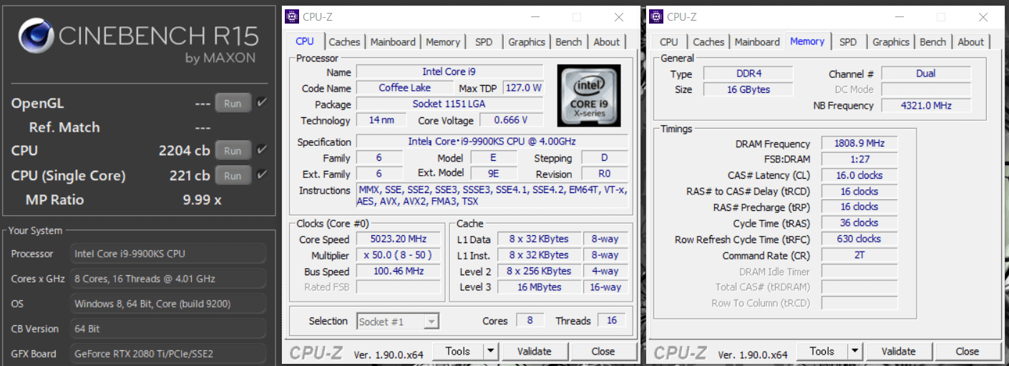
Task: Click Validate in the CPU window
Action: (535, 351)
